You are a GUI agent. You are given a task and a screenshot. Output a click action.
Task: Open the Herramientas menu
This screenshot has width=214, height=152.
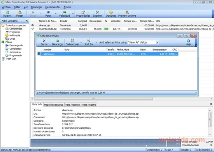pyautogui.click(x=53, y=7)
